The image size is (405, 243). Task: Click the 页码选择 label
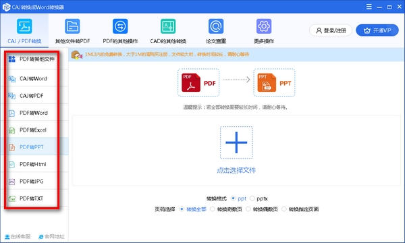click(165, 209)
